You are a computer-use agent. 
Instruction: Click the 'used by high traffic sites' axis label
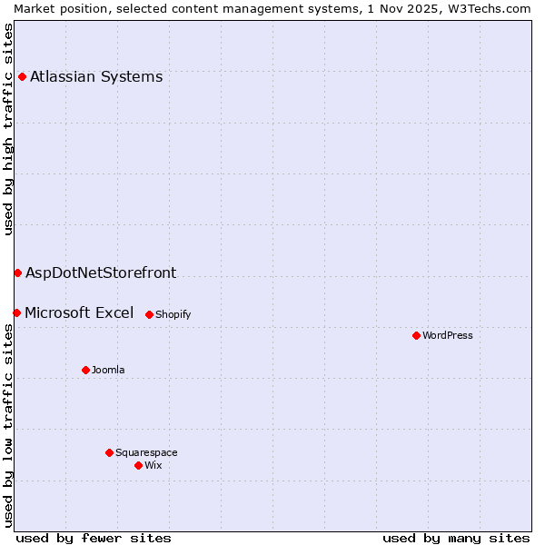pyautogui.click(x=8, y=129)
